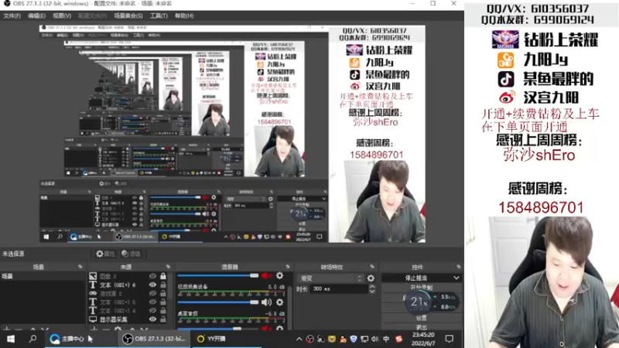This screenshot has width=619, height=348.
Task: Unlock the 图像 2 source lock
Action: coord(163,276)
